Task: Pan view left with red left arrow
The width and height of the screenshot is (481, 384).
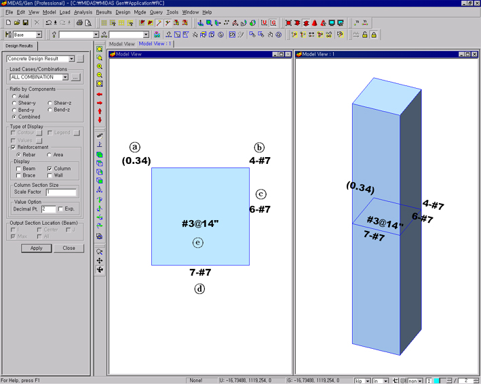Action: pyautogui.click(x=100, y=94)
